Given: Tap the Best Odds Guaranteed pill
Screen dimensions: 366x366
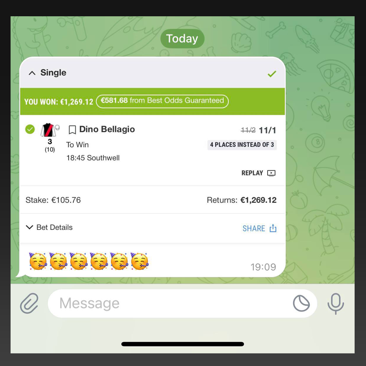Looking at the screenshot, I should click(x=162, y=101).
